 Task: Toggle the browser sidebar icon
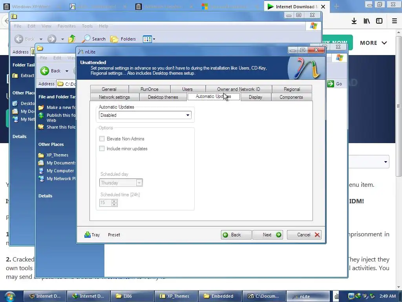(379, 21)
